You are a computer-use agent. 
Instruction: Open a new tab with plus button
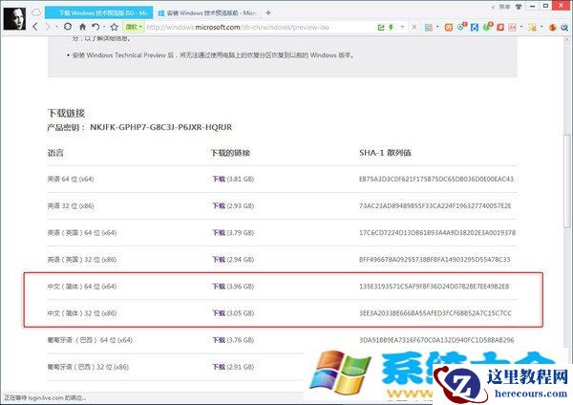(268, 12)
